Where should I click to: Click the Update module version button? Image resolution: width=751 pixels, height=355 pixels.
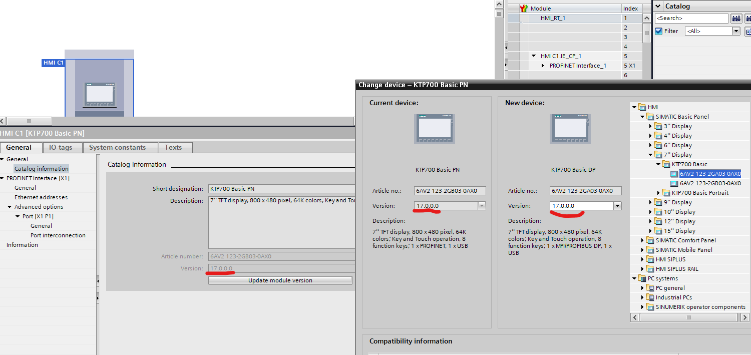pyautogui.click(x=280, y=280)
